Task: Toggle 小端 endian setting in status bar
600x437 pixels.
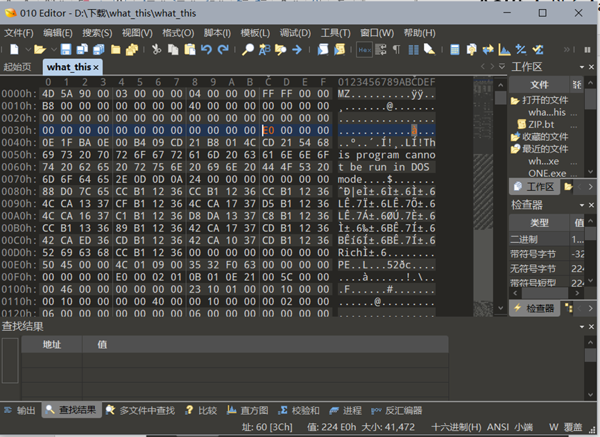Action: (x=523, y=427)
